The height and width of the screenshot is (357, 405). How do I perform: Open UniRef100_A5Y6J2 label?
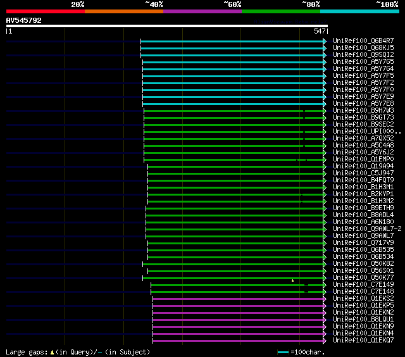(363, 153)
